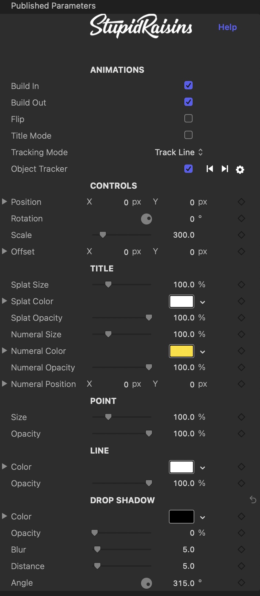
Task: Enable the Flip checkbox
Action: click(188, 118)
